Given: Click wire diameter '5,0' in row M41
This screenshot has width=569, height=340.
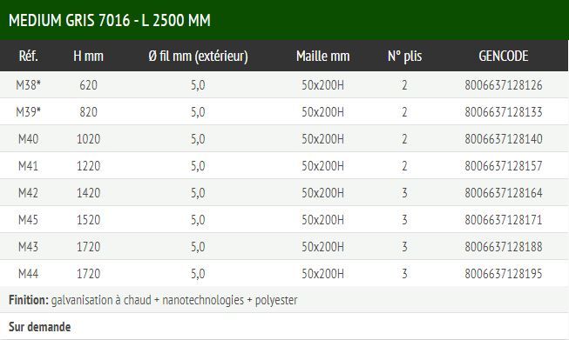Looking at the screenshot, I should pyautogui.click(x=198, y=166).
